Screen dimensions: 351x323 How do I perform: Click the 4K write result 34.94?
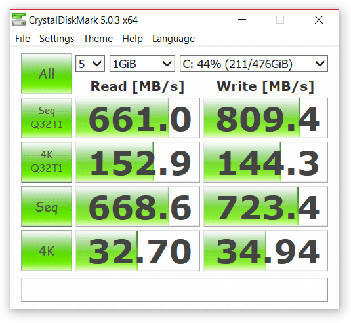click(x=266, y=250)
